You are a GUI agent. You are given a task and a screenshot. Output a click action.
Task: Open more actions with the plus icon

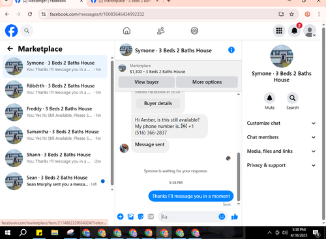point(120,217)
